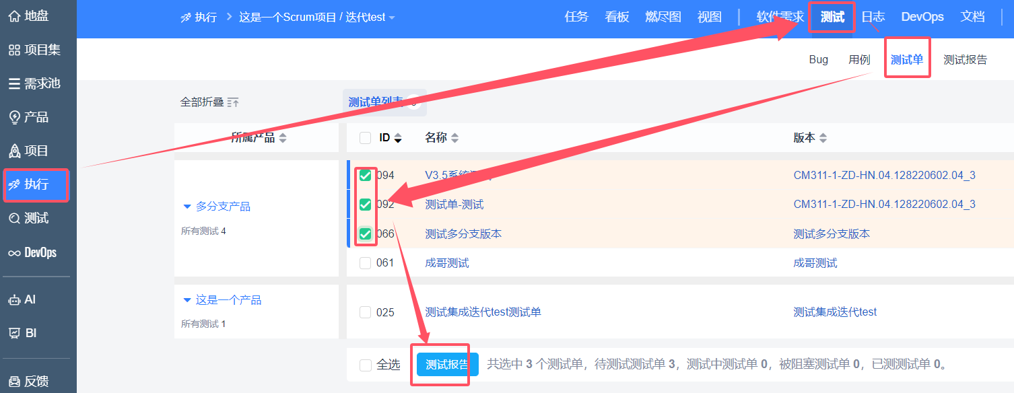Open the 成哥测试 test task name
The height and width of the screenshot is (393, 1014).
click(x=446, y=263)
